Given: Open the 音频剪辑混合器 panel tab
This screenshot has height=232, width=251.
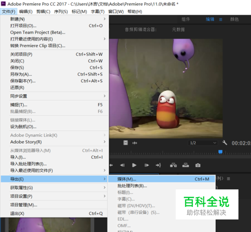Looking at the screenshot, I should pos(141,30).
